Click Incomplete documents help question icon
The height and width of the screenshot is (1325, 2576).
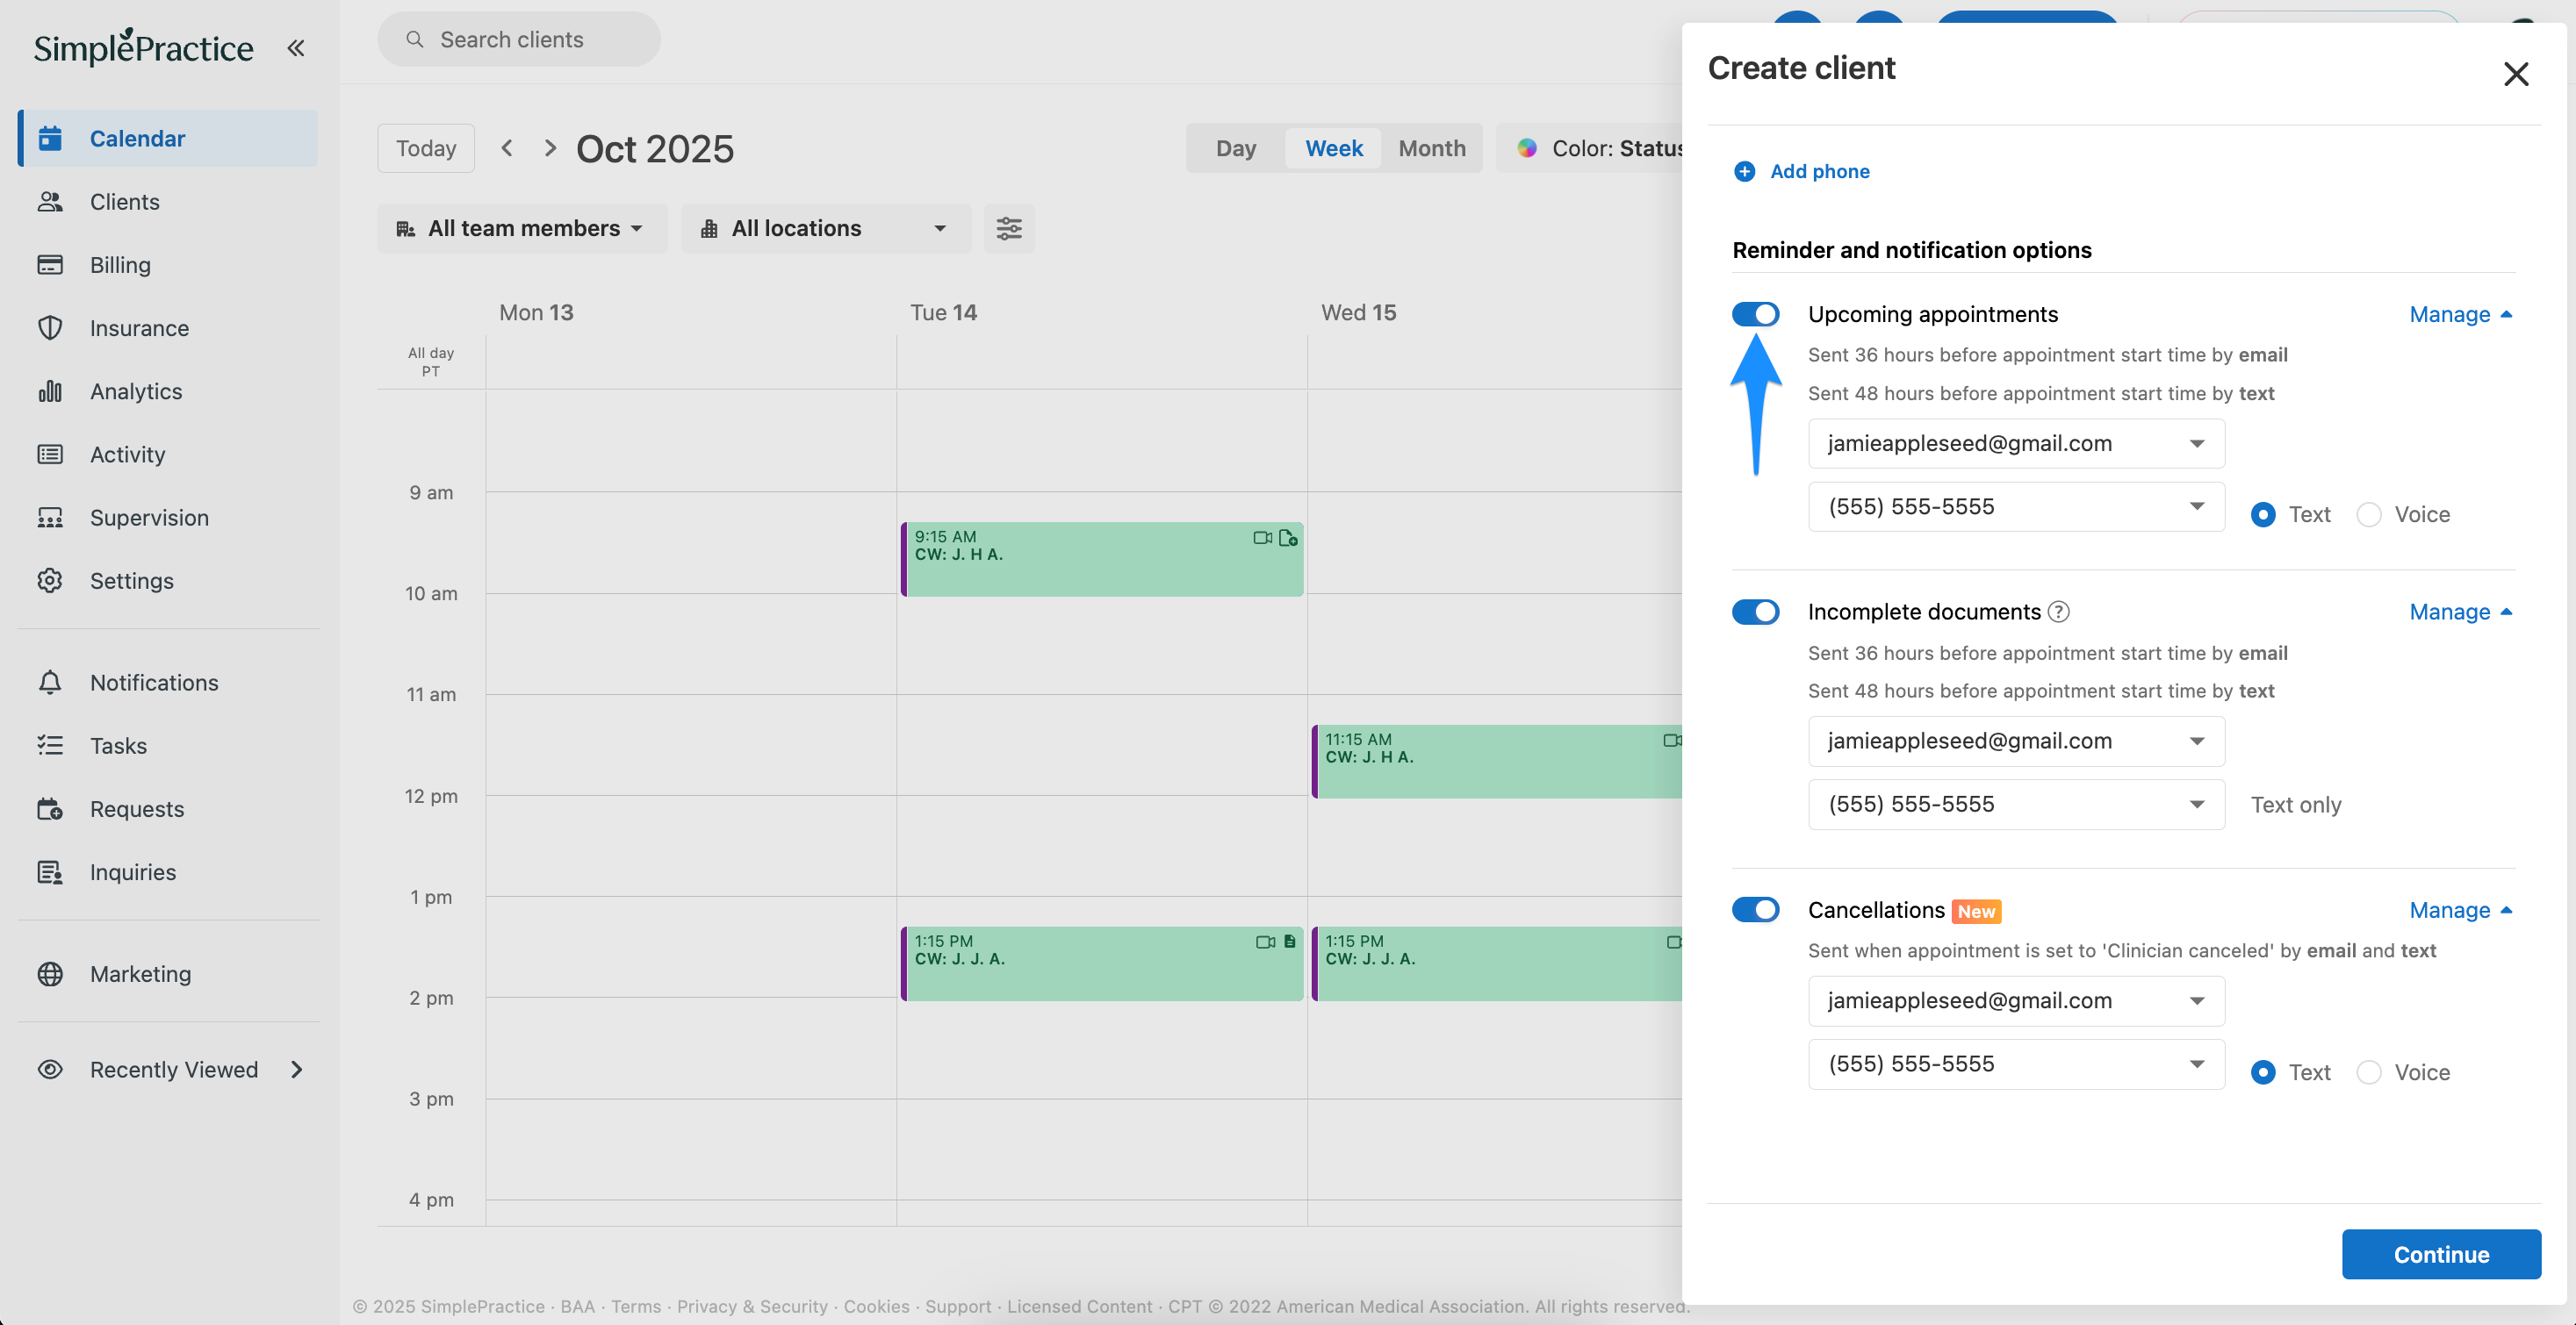click(x=2058, y=612)
